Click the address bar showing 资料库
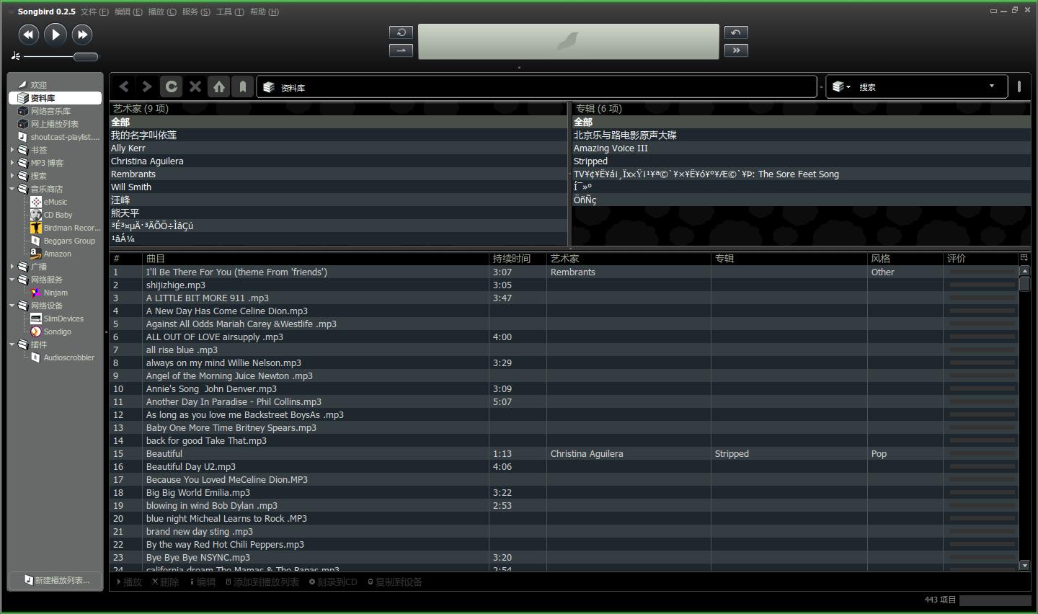 point(536,87)
